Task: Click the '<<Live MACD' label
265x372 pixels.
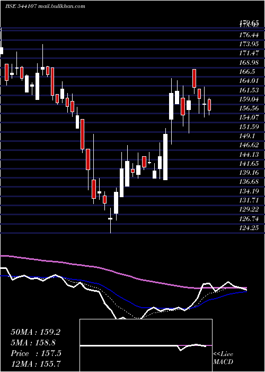Action: pyautogui.click(x=223, y=358)
